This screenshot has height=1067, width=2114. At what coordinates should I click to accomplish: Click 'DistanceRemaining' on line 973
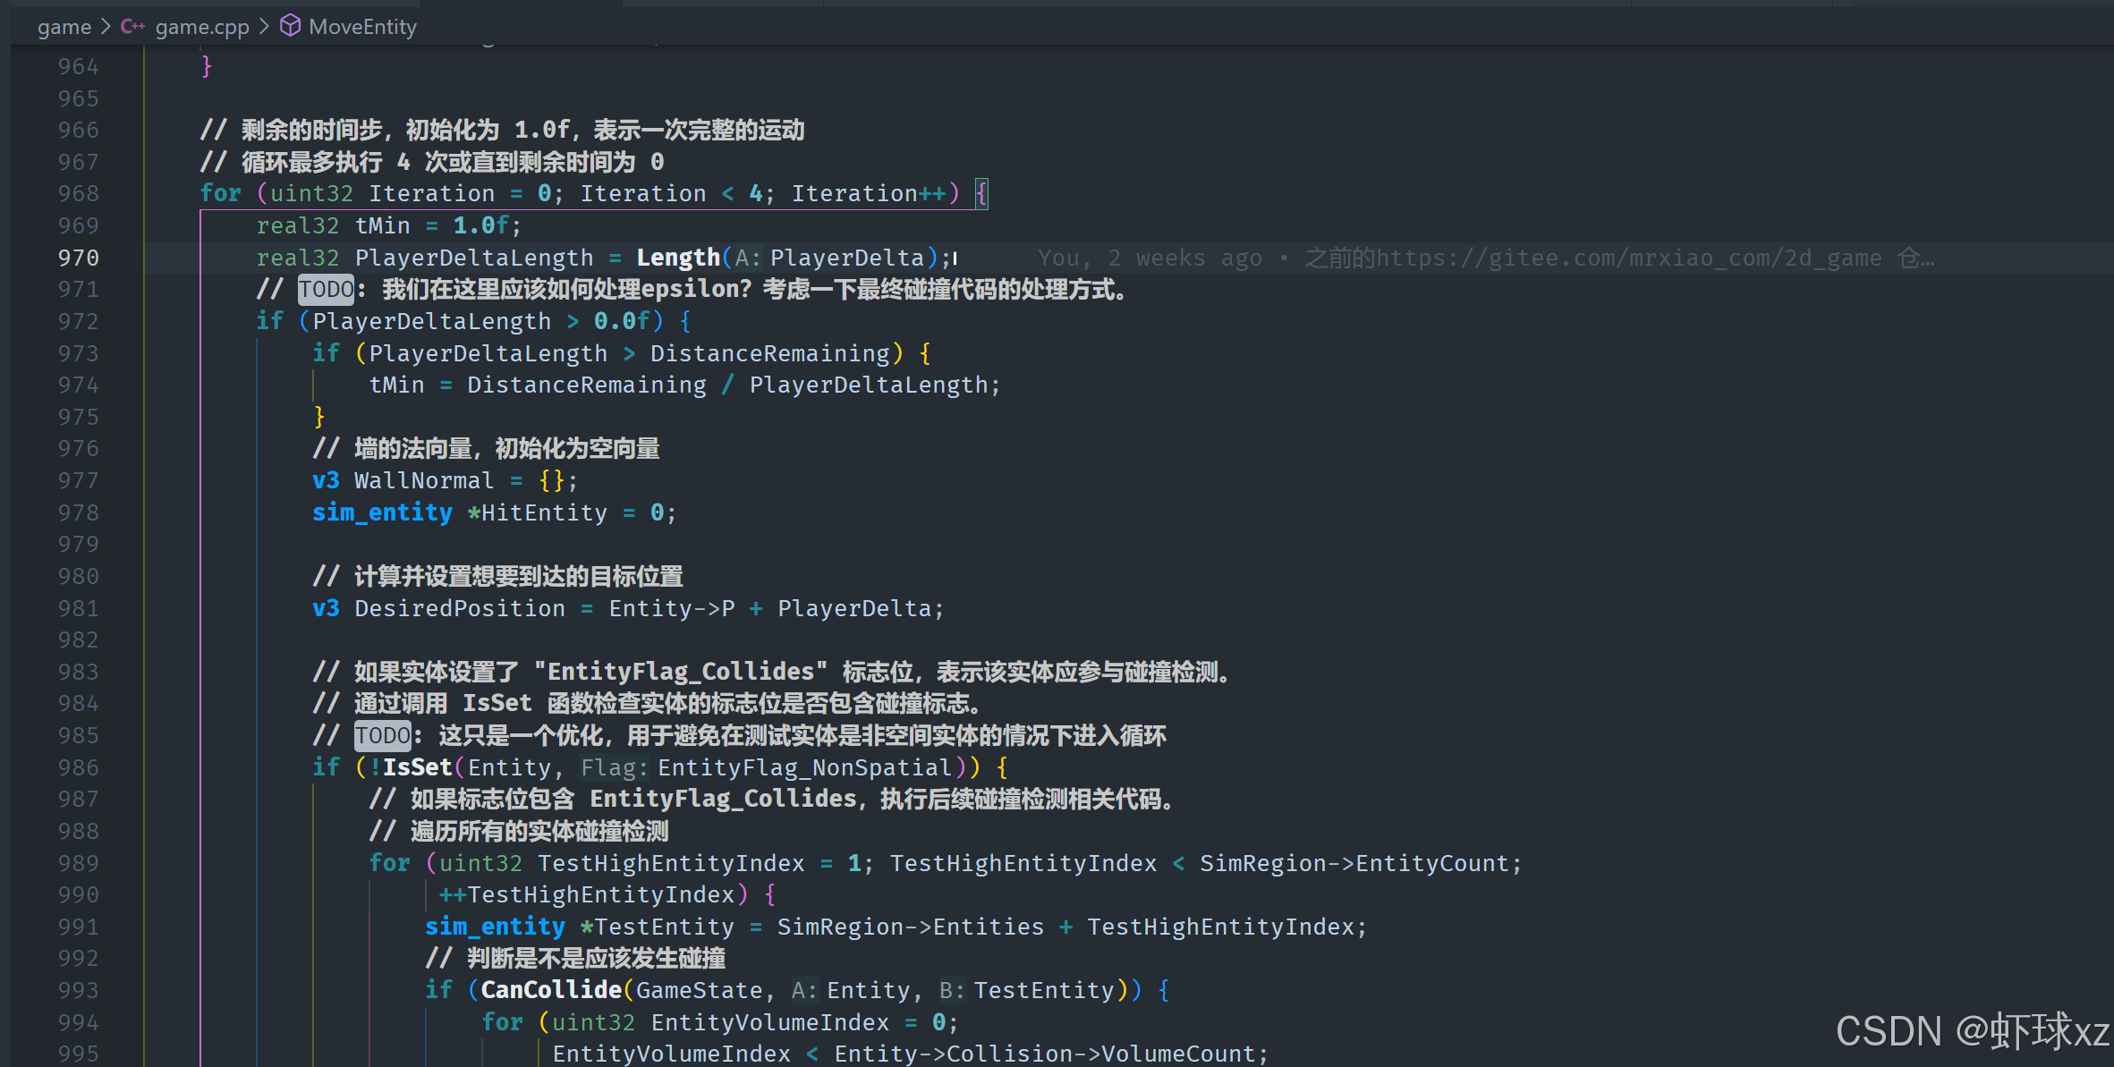[x=770, y=353]
